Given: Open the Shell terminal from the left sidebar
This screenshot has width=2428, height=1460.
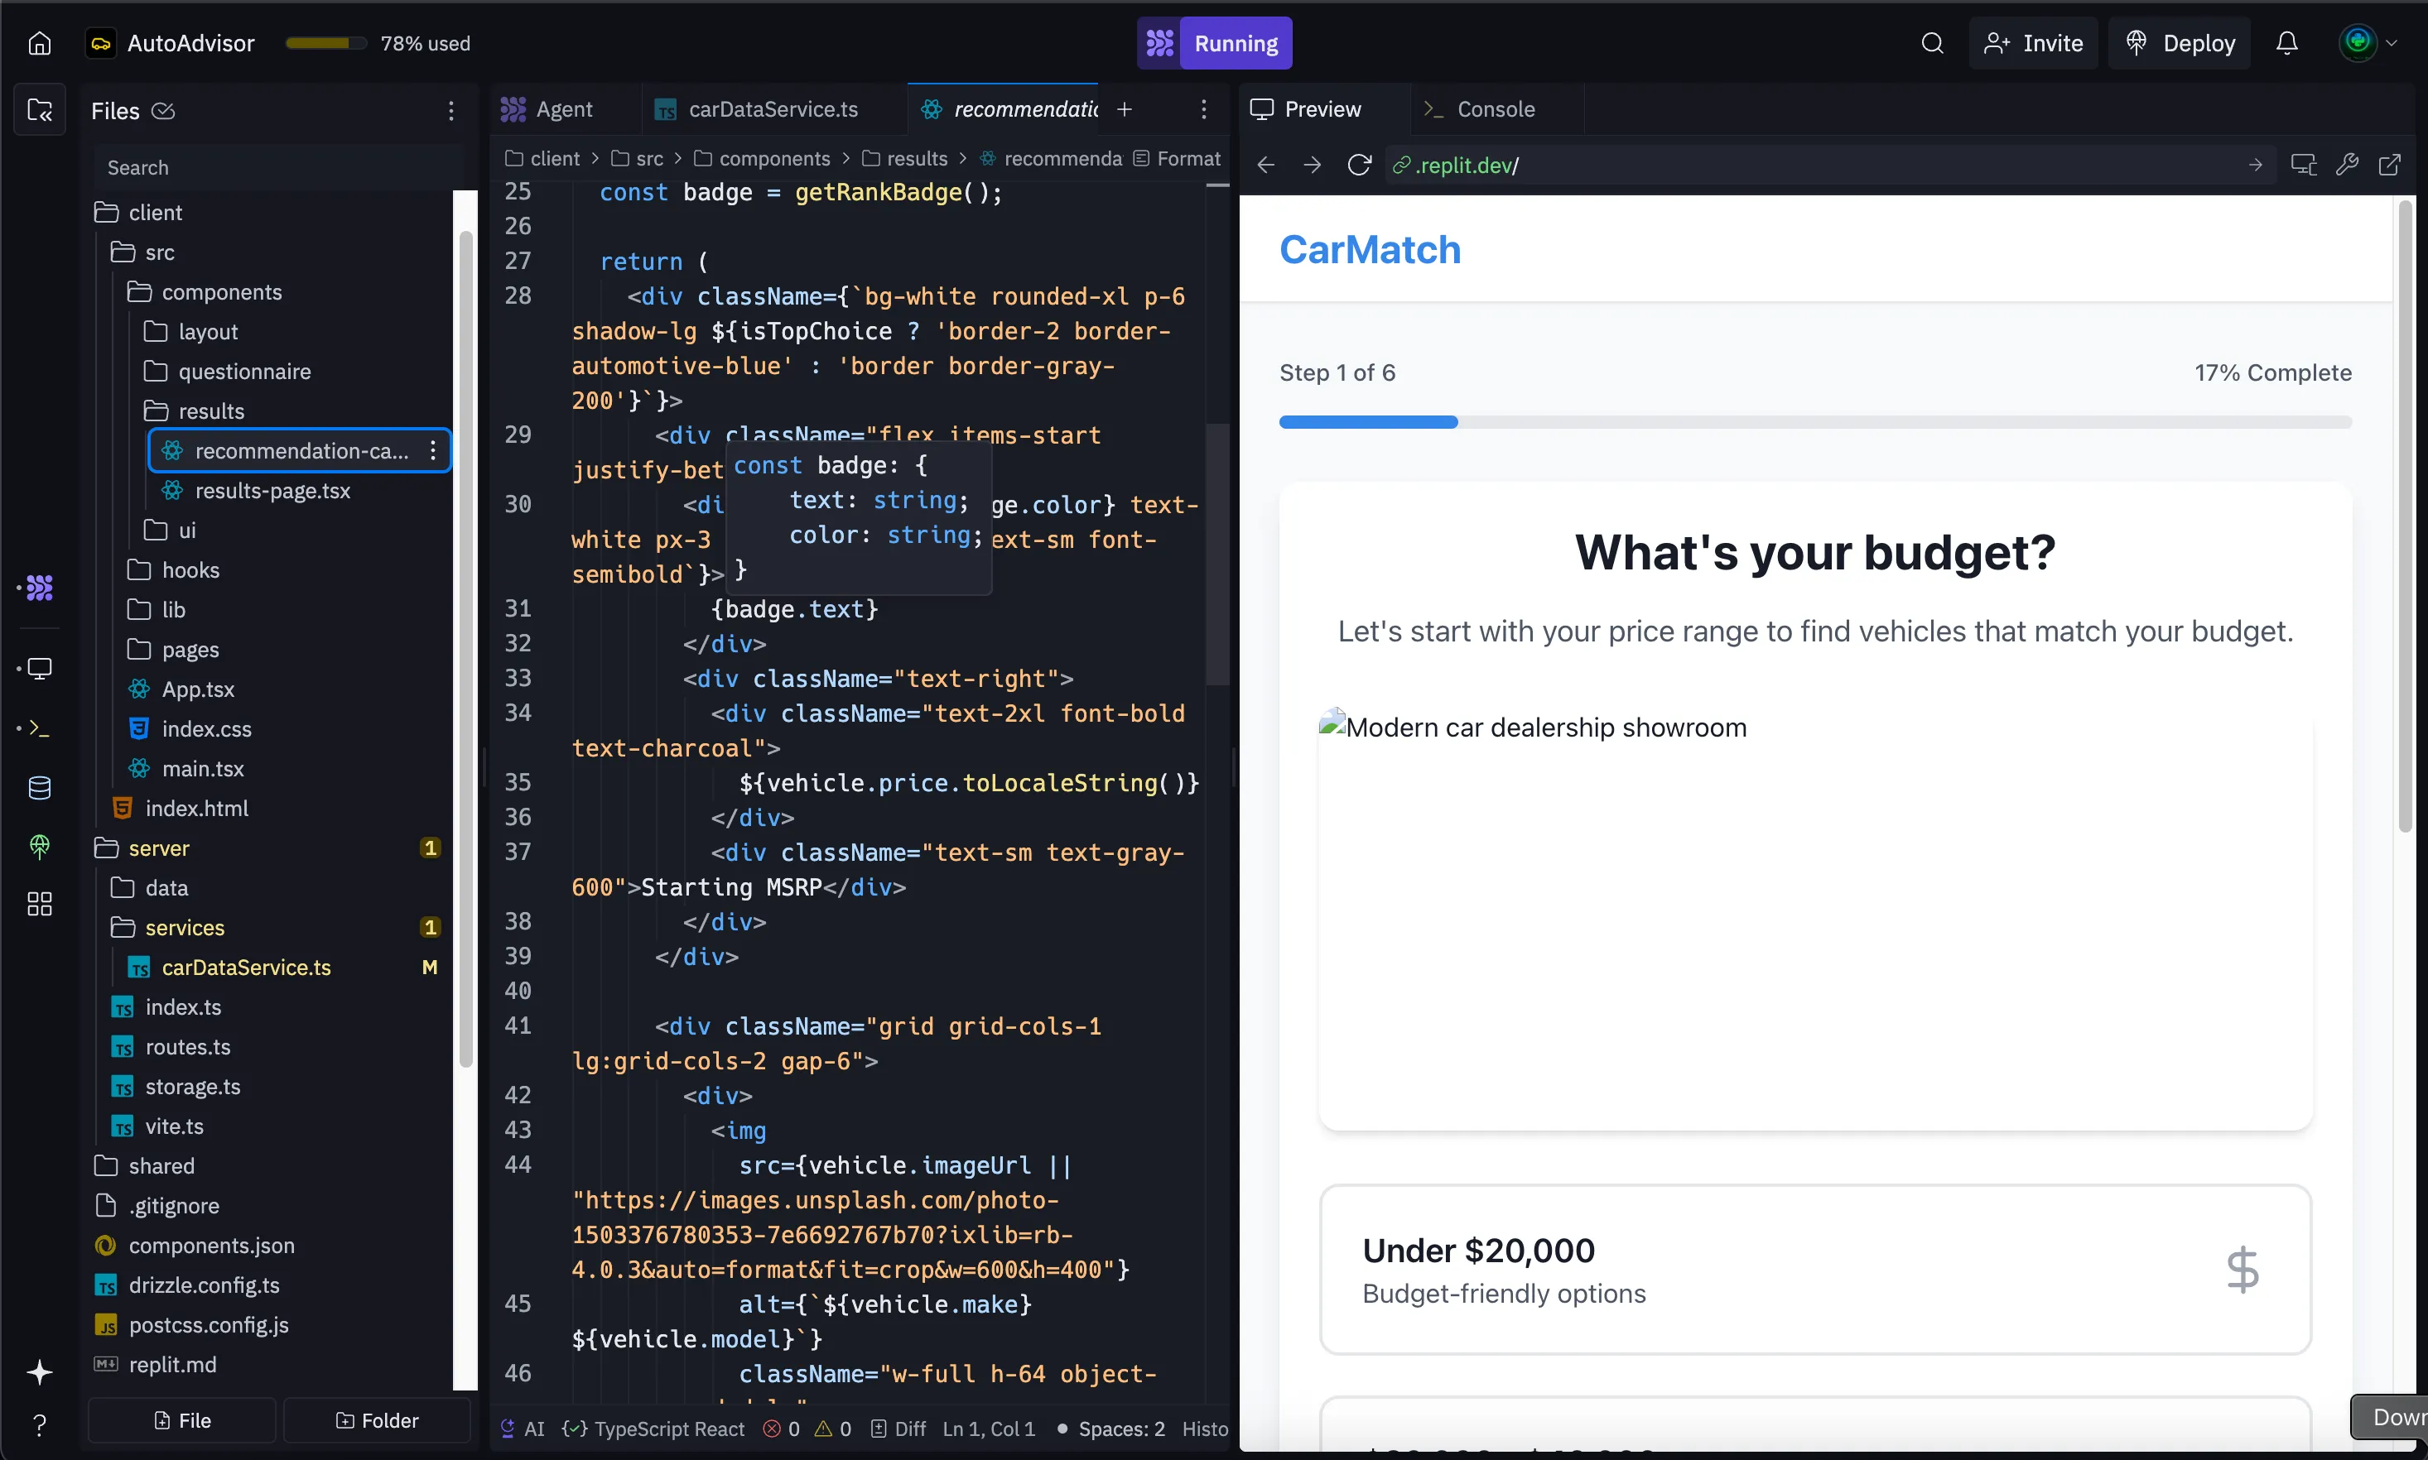Looking at the screenshot, I should (x=40, y=728).
